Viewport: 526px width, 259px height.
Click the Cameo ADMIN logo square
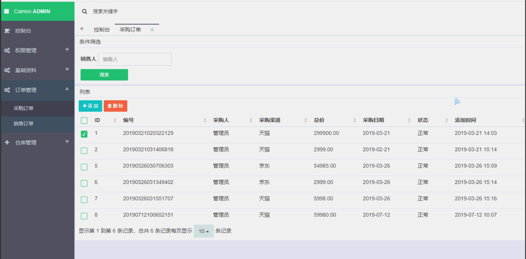(x=6, y=11)
